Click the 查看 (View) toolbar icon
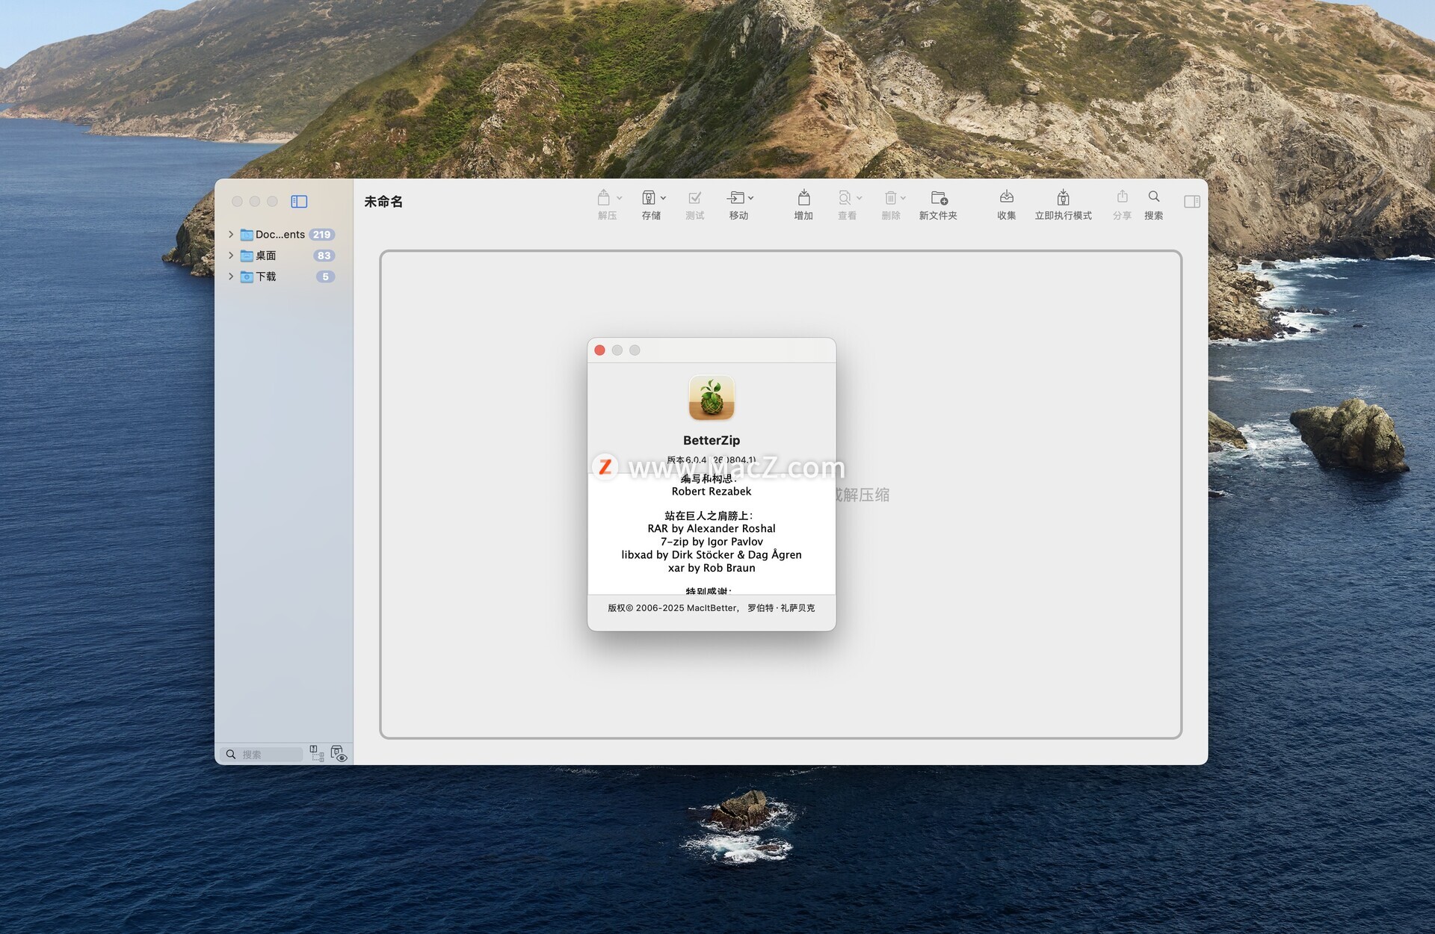1435x934 pixels. 845,198
